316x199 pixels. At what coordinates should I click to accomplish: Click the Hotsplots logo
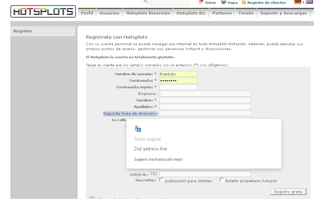tap(43, 11)
